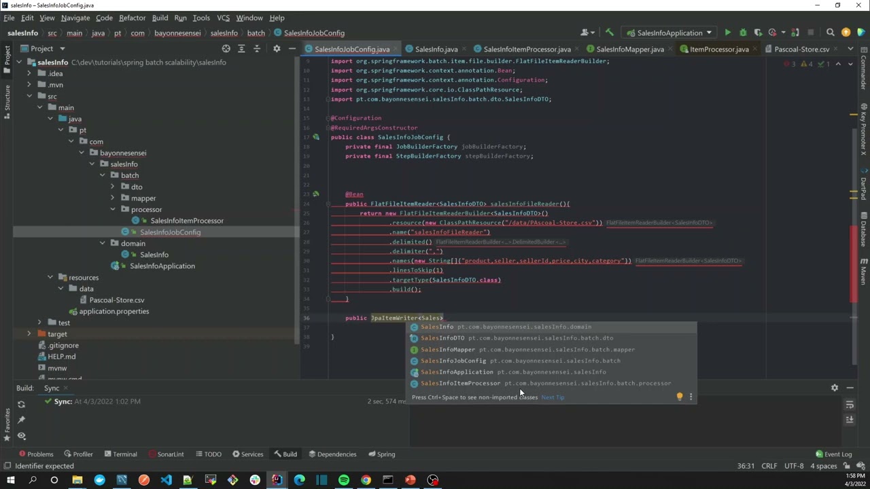870x489 pixels.
Task: Open the run configuration SalesInfoApplication dropdown
Action: (669, 33)
